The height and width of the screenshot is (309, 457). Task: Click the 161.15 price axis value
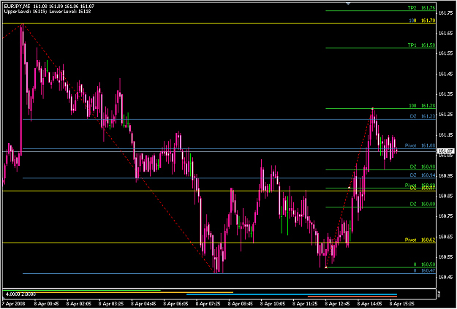point(445,135)
